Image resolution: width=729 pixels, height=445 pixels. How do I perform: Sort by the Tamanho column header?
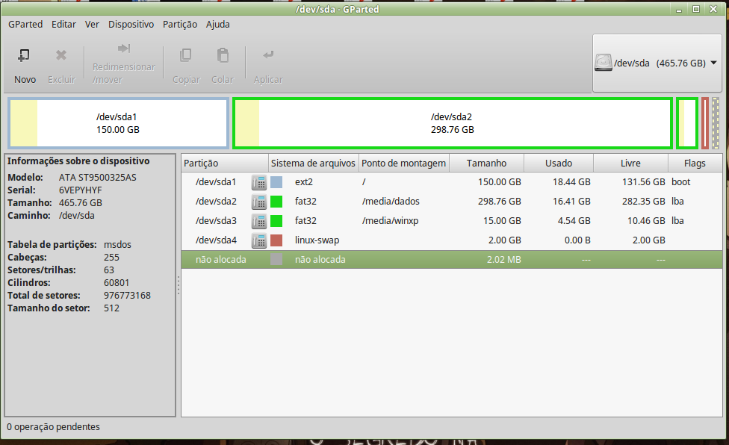click(x=487, y=163)
